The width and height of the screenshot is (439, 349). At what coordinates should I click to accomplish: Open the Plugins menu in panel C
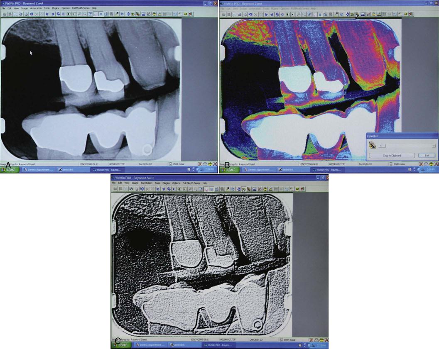tap(166, 183)
